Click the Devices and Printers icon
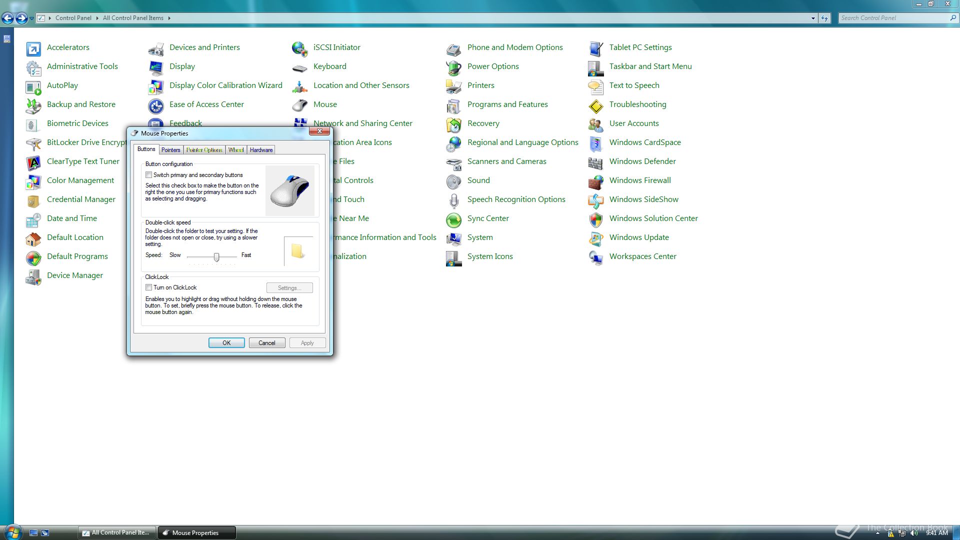Viewport: 960px width, 540px height. 156,48
